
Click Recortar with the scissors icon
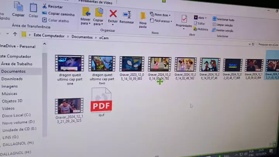point(53,7)
